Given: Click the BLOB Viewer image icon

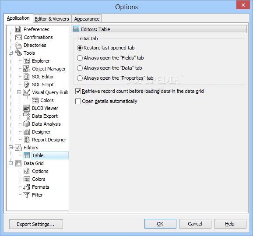Looking at the screenshot, I should 27,108.
